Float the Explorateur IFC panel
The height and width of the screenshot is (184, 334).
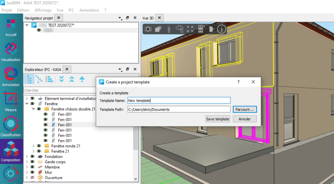tap(127, 69)
